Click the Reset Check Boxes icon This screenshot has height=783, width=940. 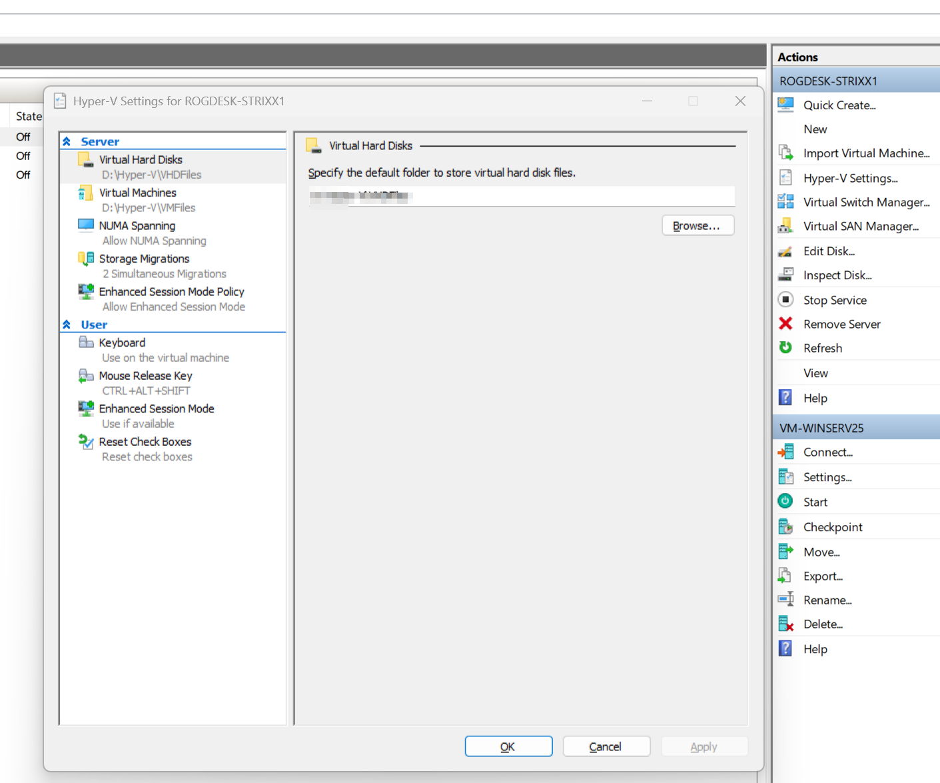[85, 441]
